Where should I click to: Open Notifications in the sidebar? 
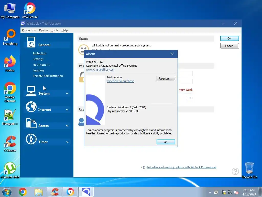pyautogui.click(x=41, y=65)
